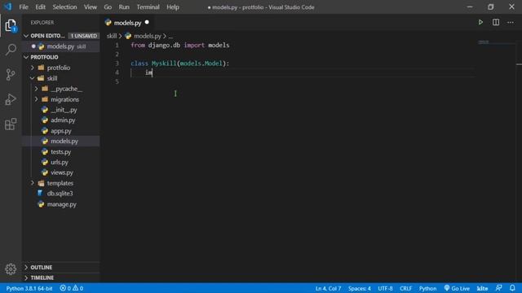
Task: Change file encoding UTF-8
Action: pos(385,288)
